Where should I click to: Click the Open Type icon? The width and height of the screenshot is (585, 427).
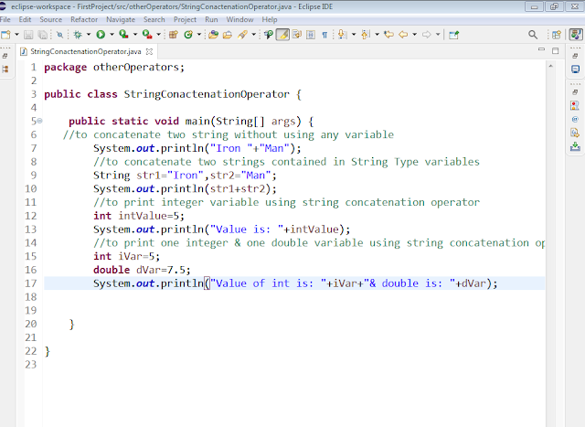pos(213,35)
